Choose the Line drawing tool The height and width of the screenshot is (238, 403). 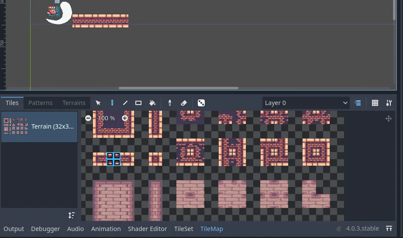[x=125, y=103]
